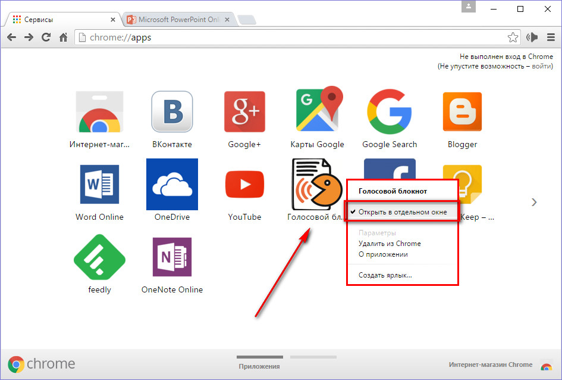Open the Chrome hamburger menu

coord(551,38)
